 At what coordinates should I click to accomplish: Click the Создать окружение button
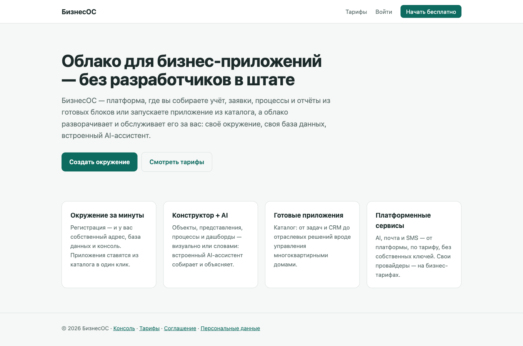click(99, 162)
